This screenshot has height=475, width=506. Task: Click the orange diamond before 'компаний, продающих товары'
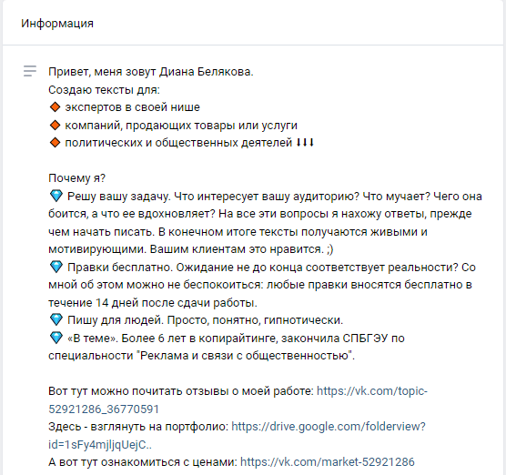pos(56,126)
